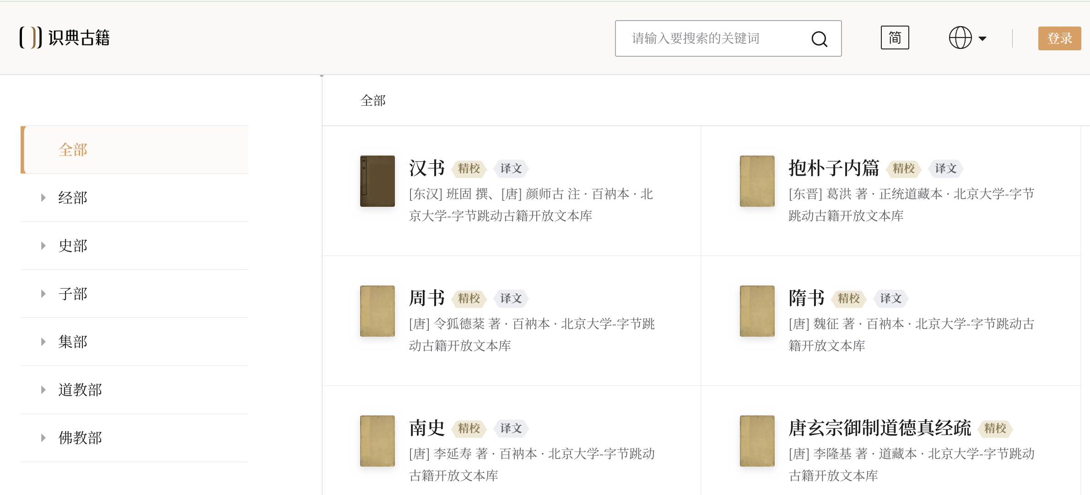
Task: Click 精校 tag next to 唐玄宗御制道德真经疏
Action: click(x=995, y=428)
